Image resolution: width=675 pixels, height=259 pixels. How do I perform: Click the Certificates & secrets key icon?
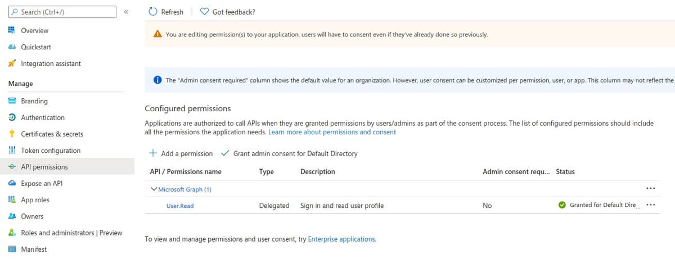pyautogui.click(x=12, y=134)
